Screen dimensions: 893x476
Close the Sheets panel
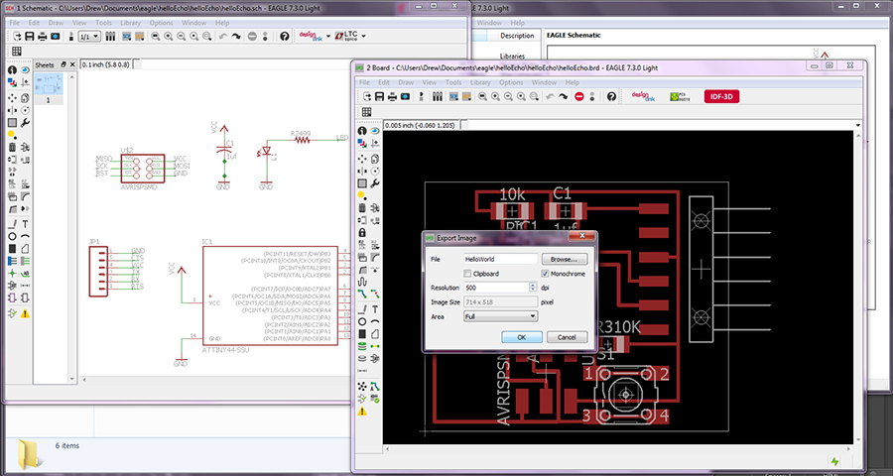pos(72,64)
